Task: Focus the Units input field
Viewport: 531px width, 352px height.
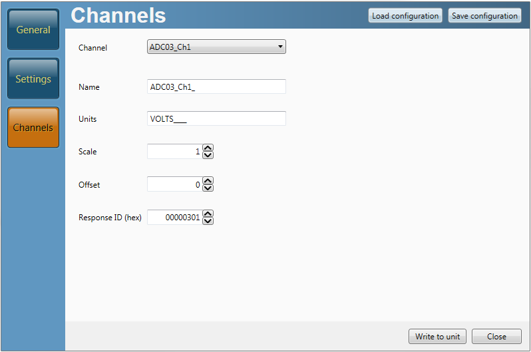Action: click(x=216, y=118)
